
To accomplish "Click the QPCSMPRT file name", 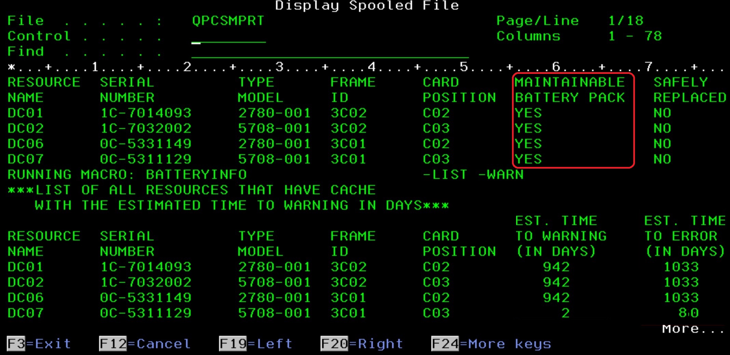I will (228, 21).
